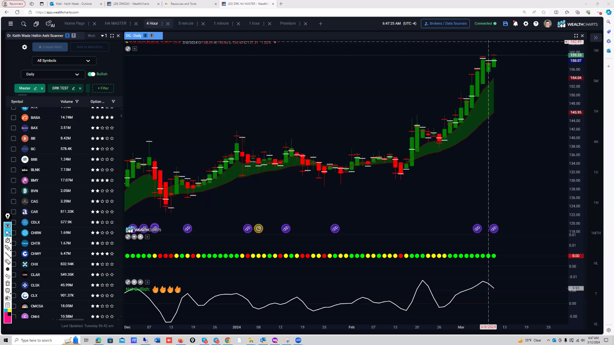Toggle drawing visibility eye tool
Screen dimensions: 614x345
tap(8, 226)
